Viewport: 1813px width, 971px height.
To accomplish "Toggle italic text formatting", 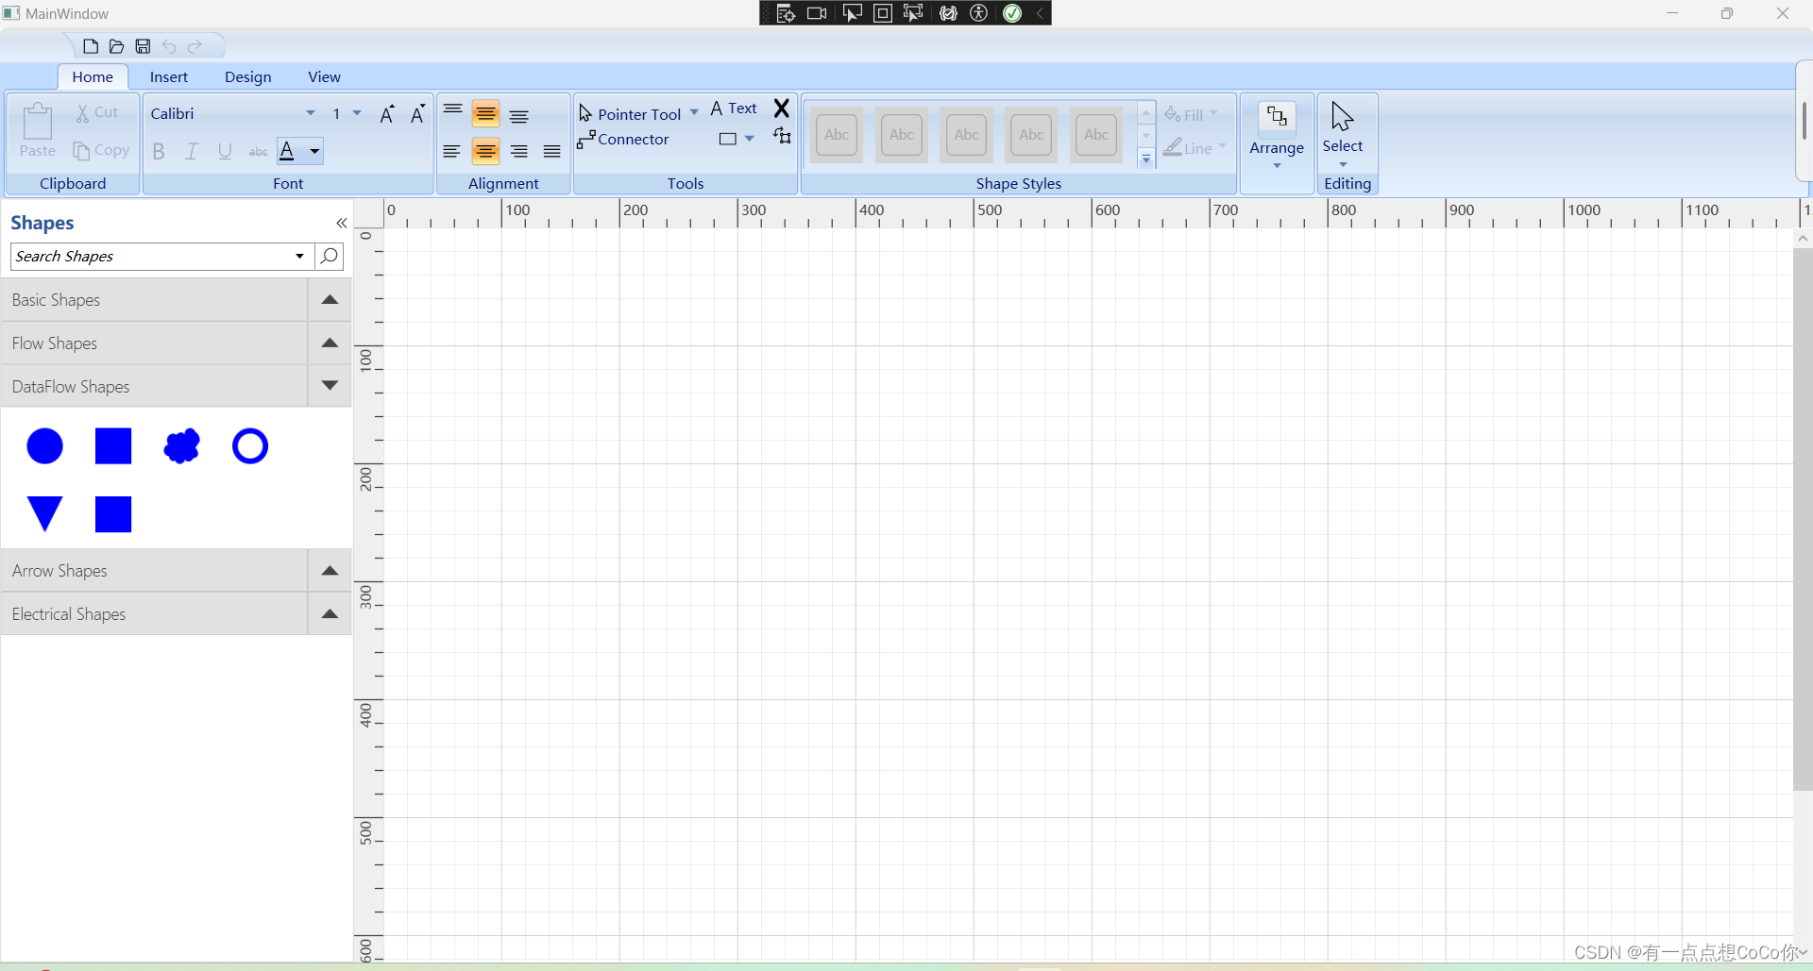I will (x=191, y=150).
